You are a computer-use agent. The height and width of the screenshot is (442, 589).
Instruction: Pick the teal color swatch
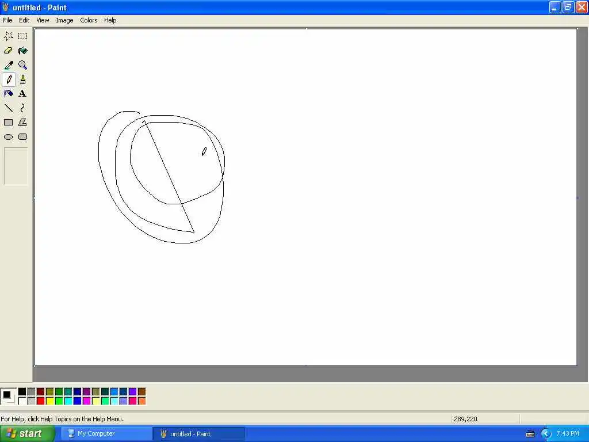click(x=68, y=392)
